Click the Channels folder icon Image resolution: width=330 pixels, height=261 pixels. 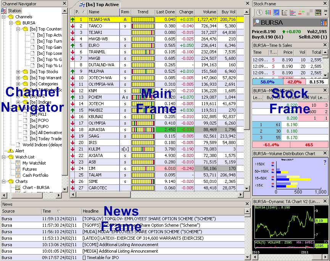pos(11,17)
